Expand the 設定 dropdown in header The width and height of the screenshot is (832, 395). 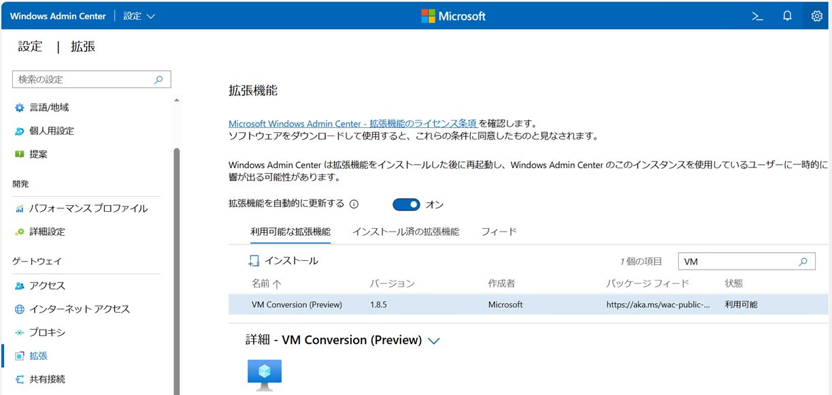(x=139, y=16)
